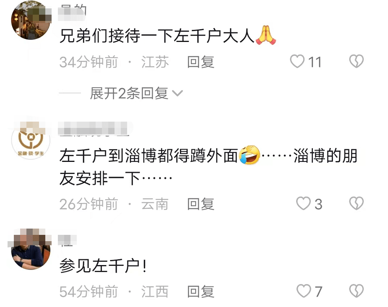
Task: Click the chevron beside 展开2条回复
Action: point(177,93)
